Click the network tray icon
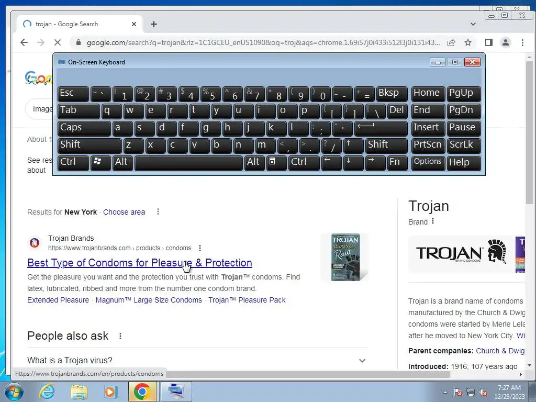This screenshot has width=536, height=402. pyautogui.click(x=471, y=393)
